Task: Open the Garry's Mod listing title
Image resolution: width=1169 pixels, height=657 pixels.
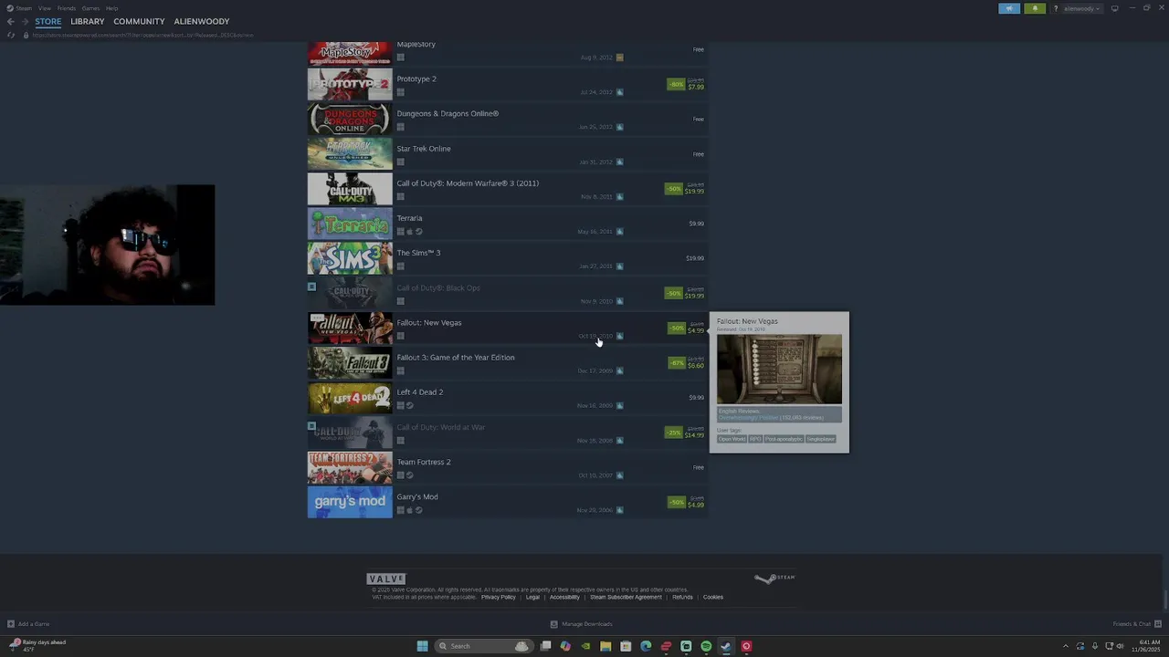Action: (x=417, y=496)
